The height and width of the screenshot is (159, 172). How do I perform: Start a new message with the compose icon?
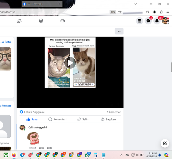165,143
